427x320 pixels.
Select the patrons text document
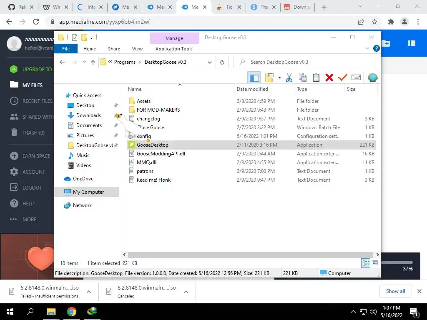tap(145, 171)
